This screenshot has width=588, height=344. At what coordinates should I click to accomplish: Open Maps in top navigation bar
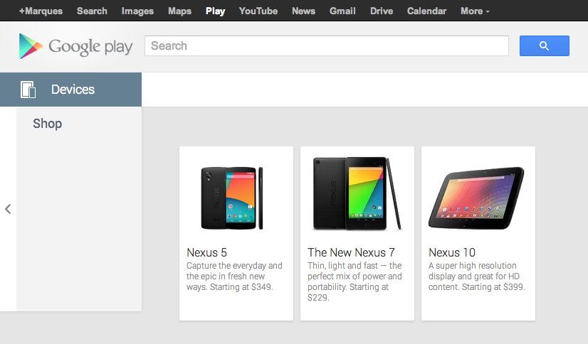pos(179,11)
